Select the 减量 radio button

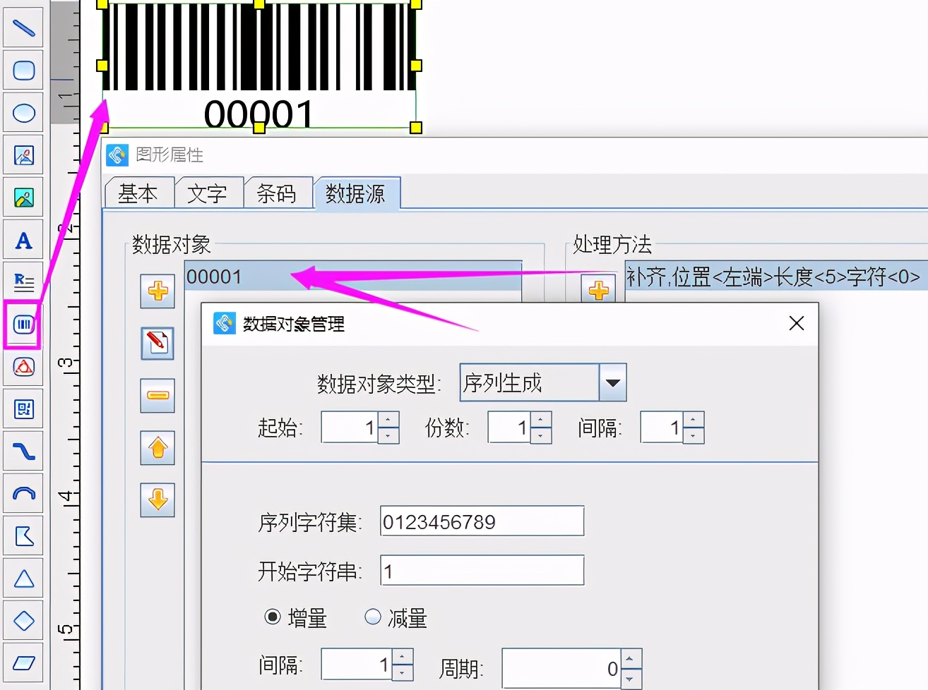373,617
